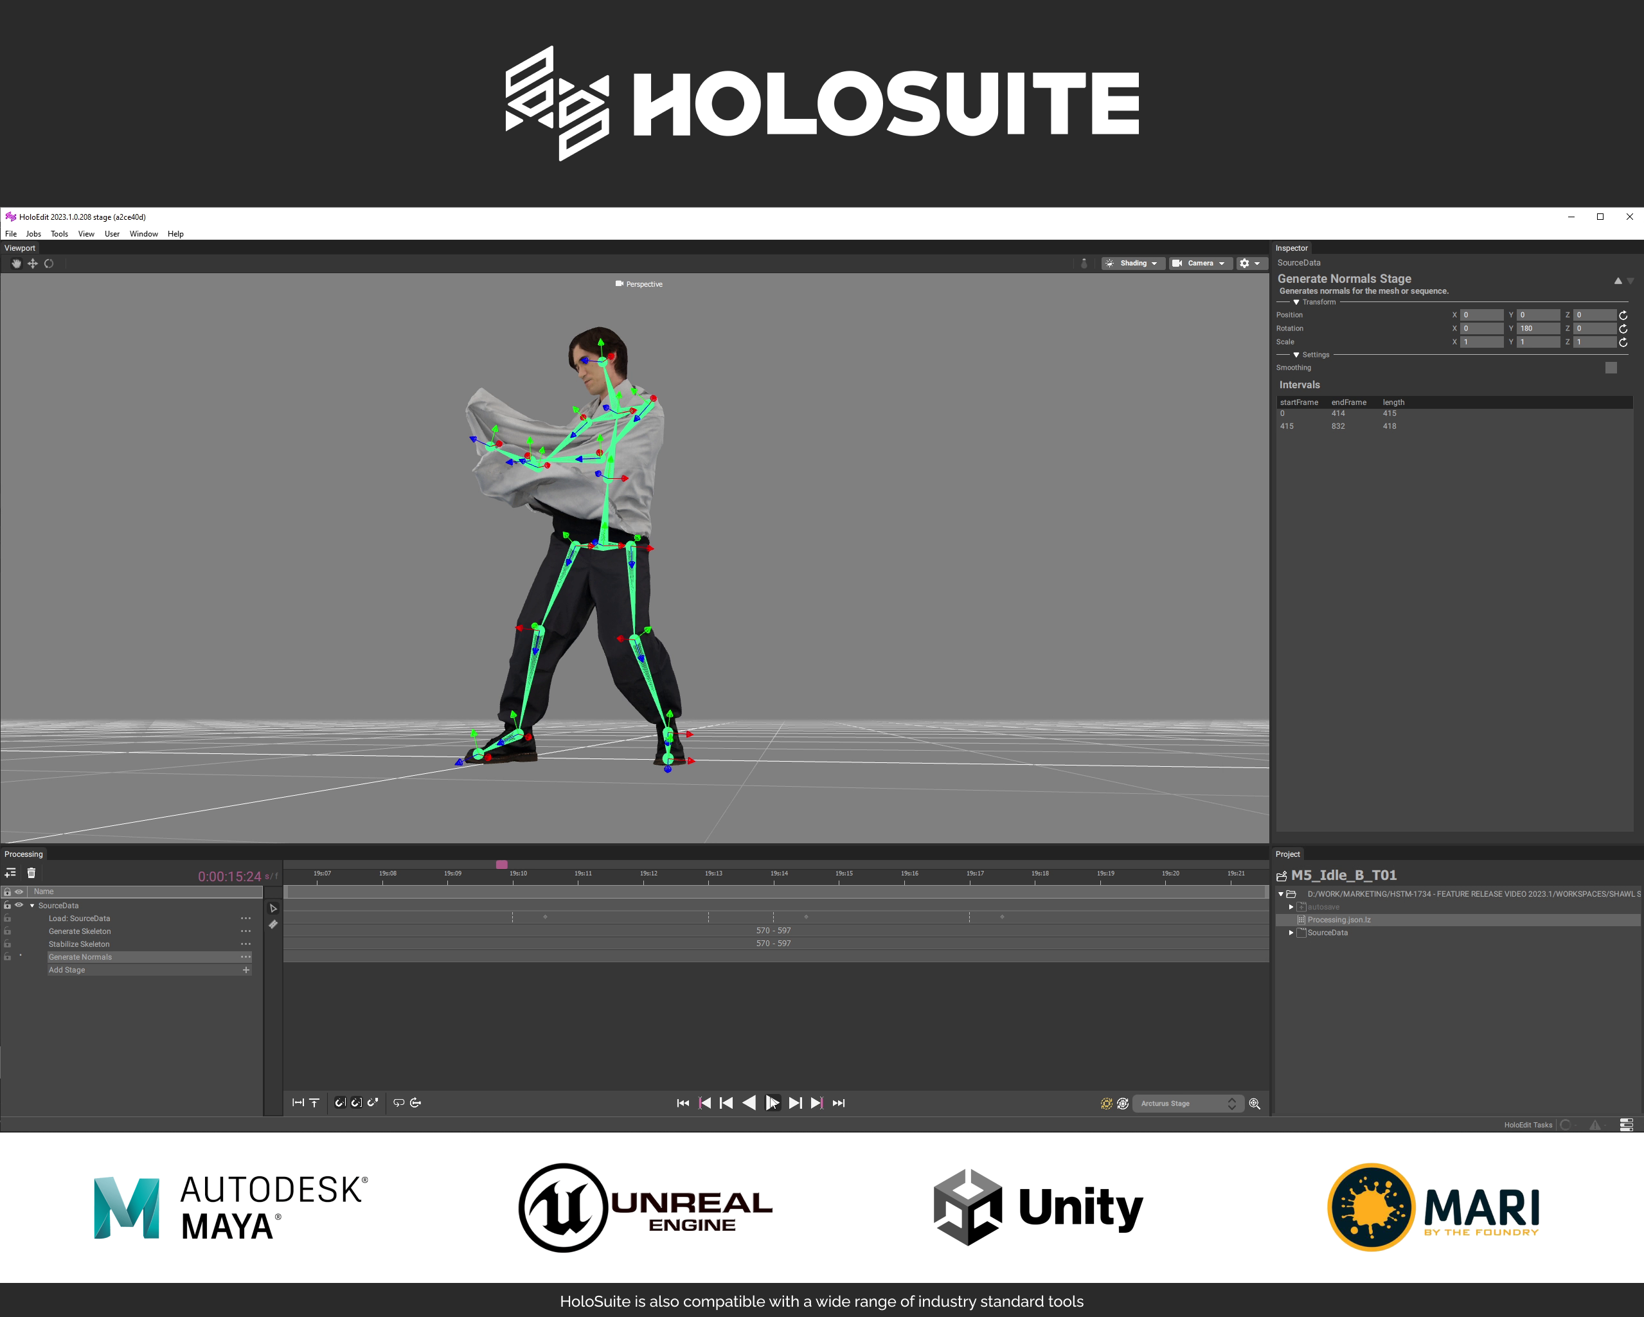This screenshot has height=1317, width=1644.
Task: Toggle the lock on Generate Normals stage
Action: point(8,957)
